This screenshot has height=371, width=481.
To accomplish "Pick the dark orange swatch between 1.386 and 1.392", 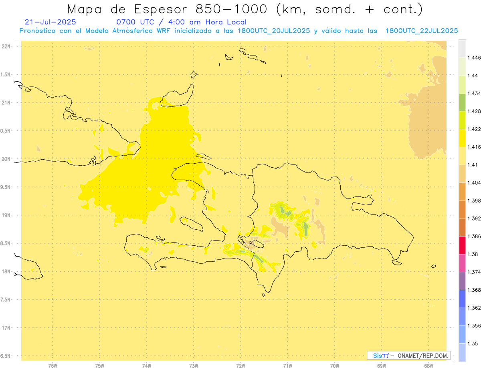I will click(x=462, y=227).
